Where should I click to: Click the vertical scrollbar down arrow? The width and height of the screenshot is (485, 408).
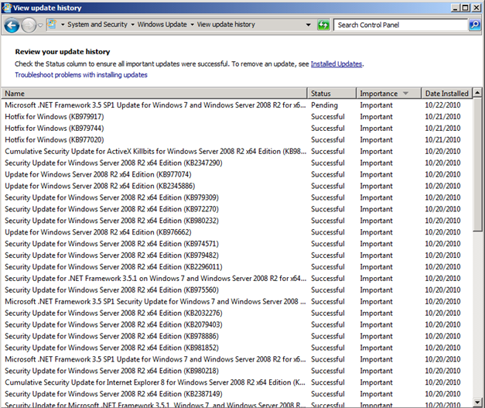pyautogui.click(x=478, y=403)
